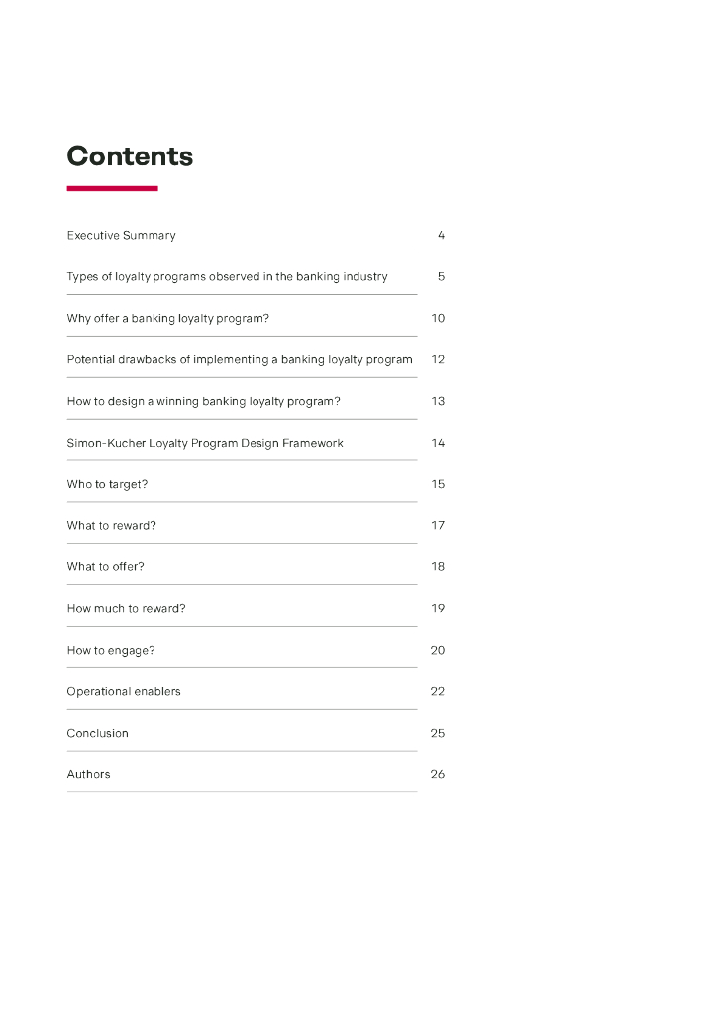Open the Executive Summary contents entry

(121, 236)
